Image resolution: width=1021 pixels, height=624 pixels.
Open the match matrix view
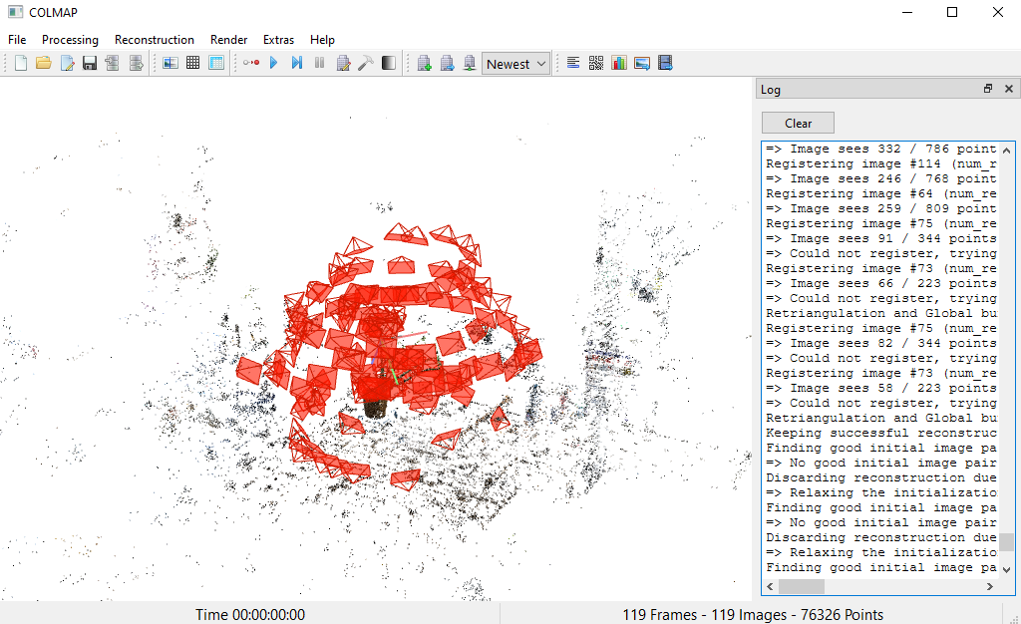click(x=595, y=62)
